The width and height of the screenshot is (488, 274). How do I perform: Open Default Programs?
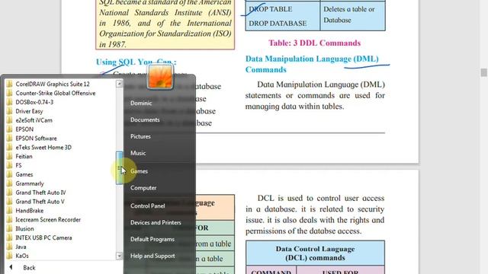point(152,239)
